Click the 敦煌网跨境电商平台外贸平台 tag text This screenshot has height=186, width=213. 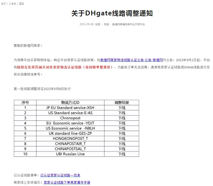tap(129, 24)
